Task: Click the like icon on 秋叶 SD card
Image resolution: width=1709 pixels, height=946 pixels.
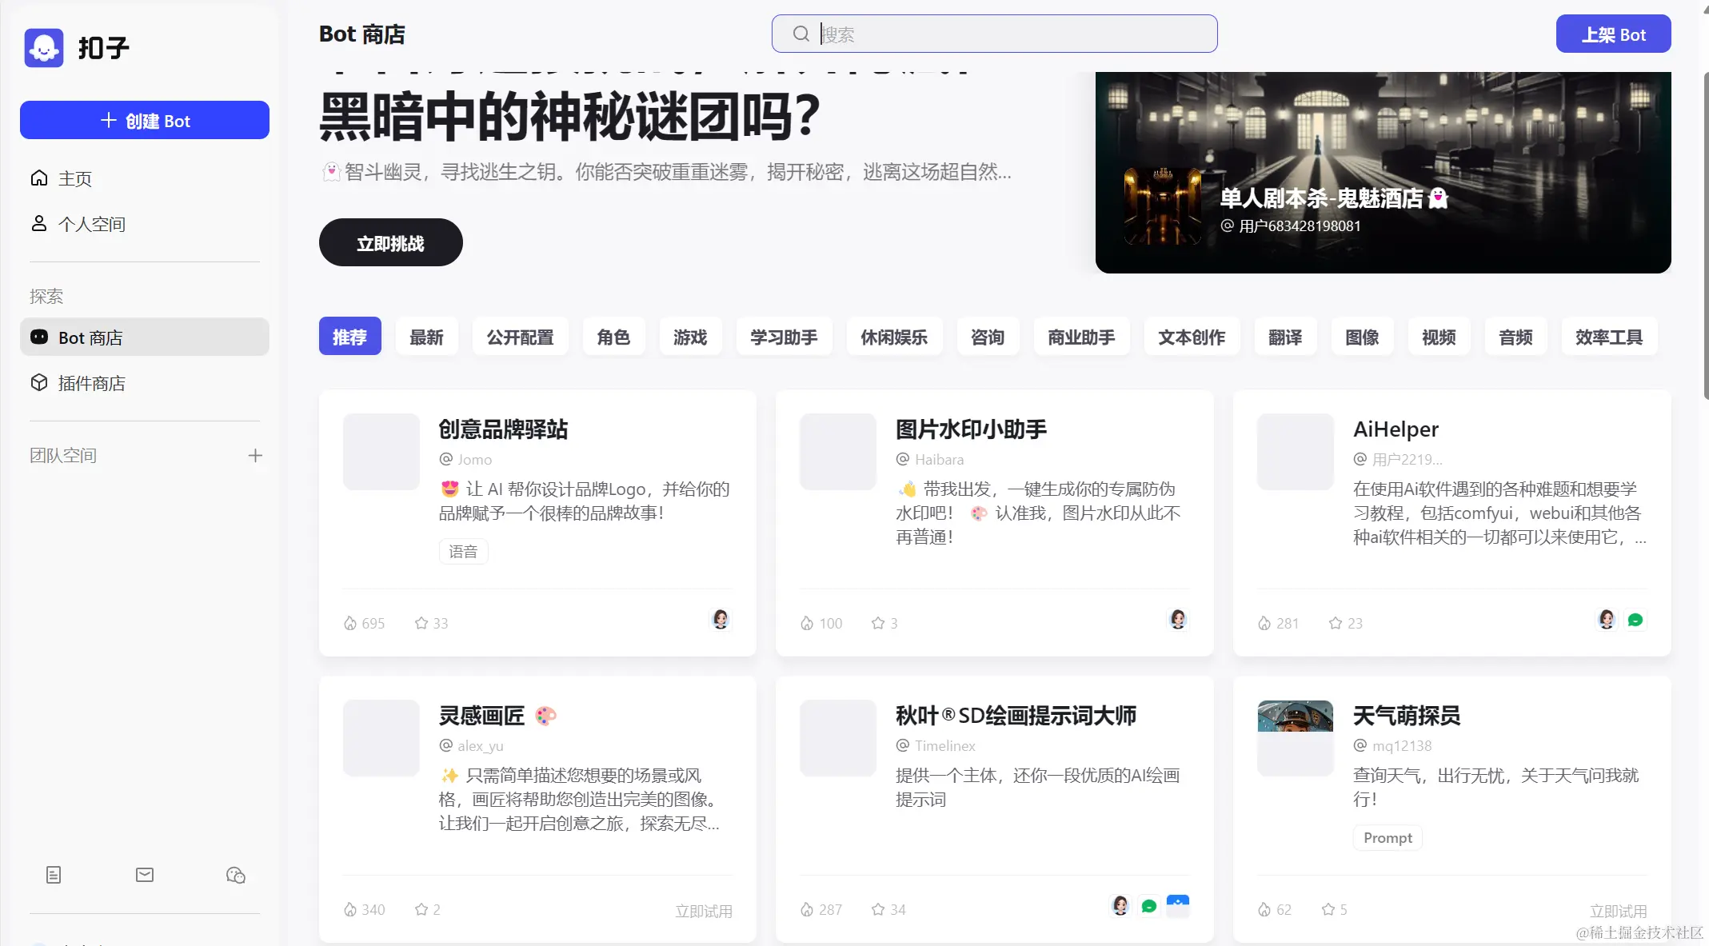Action: (x=807, y=909)
